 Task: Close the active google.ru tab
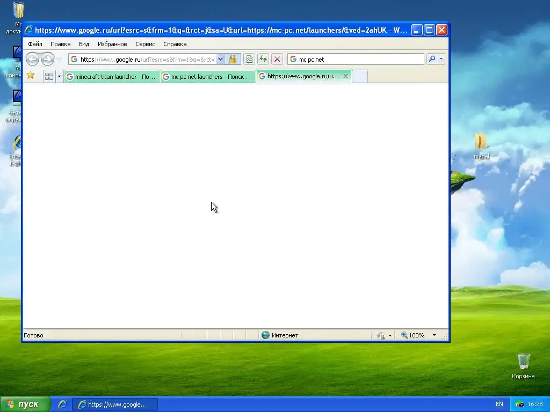[345, 76]
